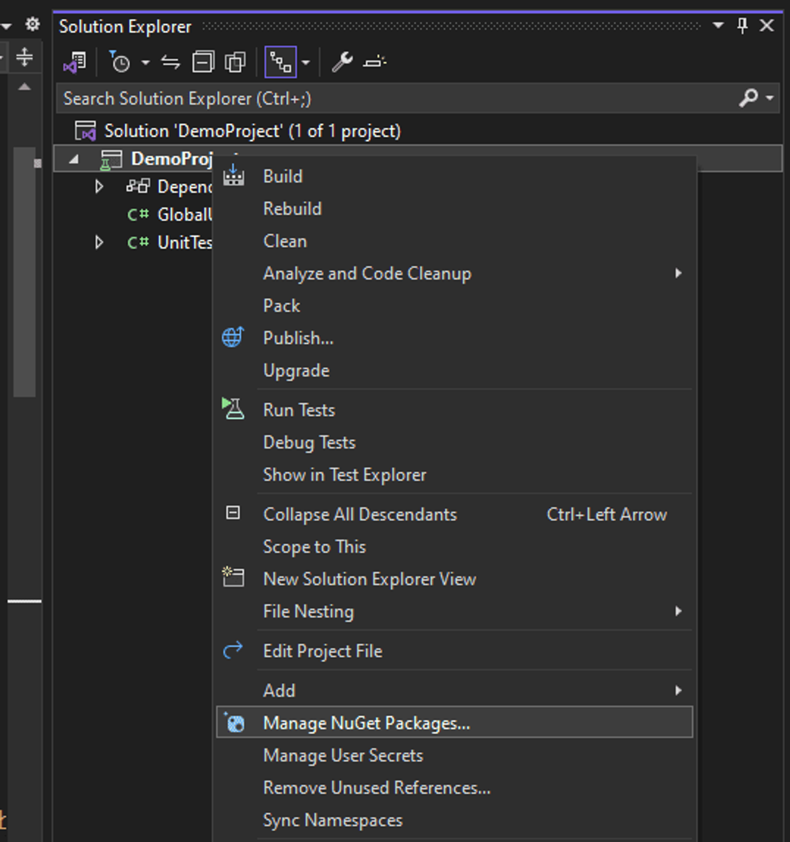Click the search magnifier icon
Image resolution: width=790 pixels, height=842 pixels.
coord(748,98)
